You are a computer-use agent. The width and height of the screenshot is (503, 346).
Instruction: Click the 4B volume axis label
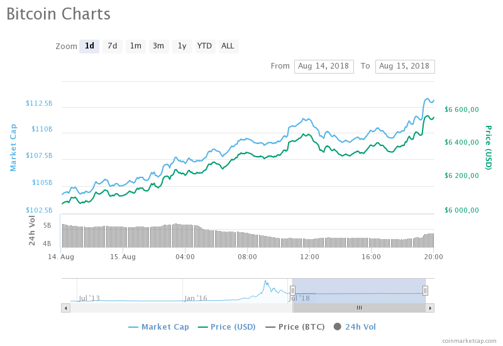(47, 243)
